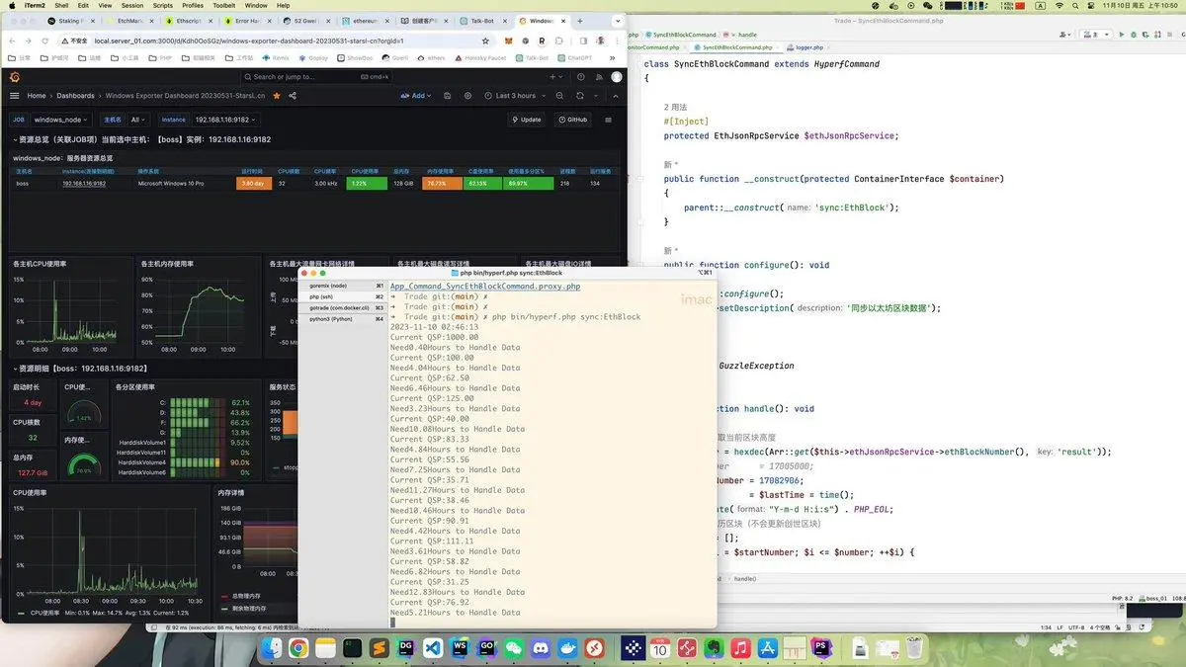Open WeChat from the Dock
The height and width of the screenshot is (667, 1186).
[513, 648]
